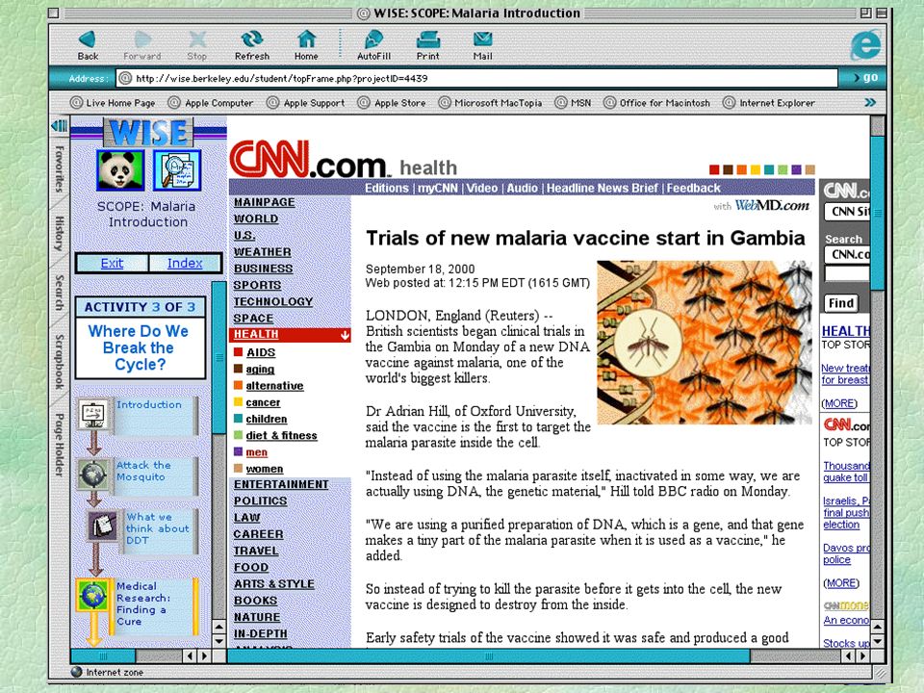Viewport: 924px width, 693px height.
Task: Open the Apple Support favorite
Action: [x=306, y=103]
